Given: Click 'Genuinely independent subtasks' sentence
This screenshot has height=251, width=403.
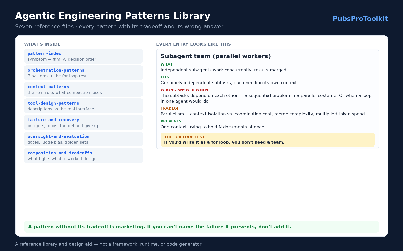Looking at the screenshot, I should tap(229, 83).
